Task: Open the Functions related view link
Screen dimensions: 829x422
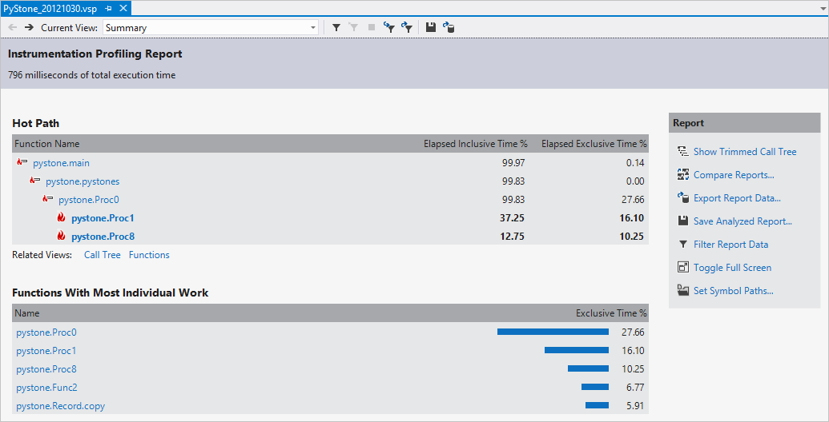Action: pos(149,255)
